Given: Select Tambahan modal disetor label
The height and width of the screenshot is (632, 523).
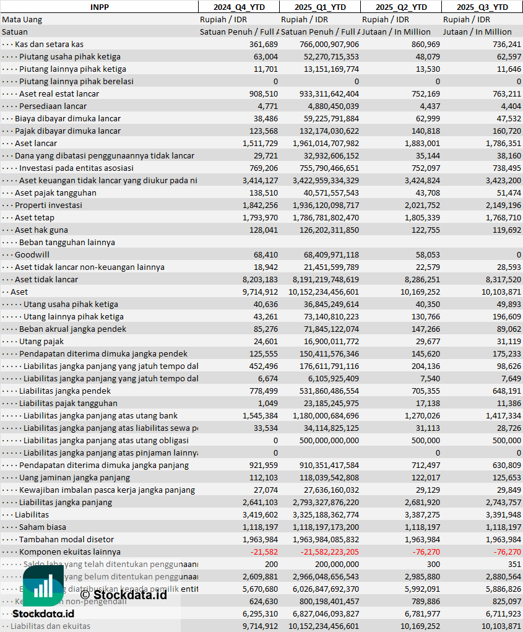Looking at the screenshot, I should pos(66,540).
